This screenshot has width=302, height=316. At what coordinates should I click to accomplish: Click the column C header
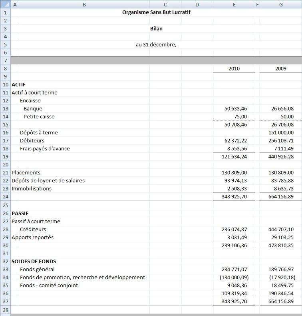[165, 4]
